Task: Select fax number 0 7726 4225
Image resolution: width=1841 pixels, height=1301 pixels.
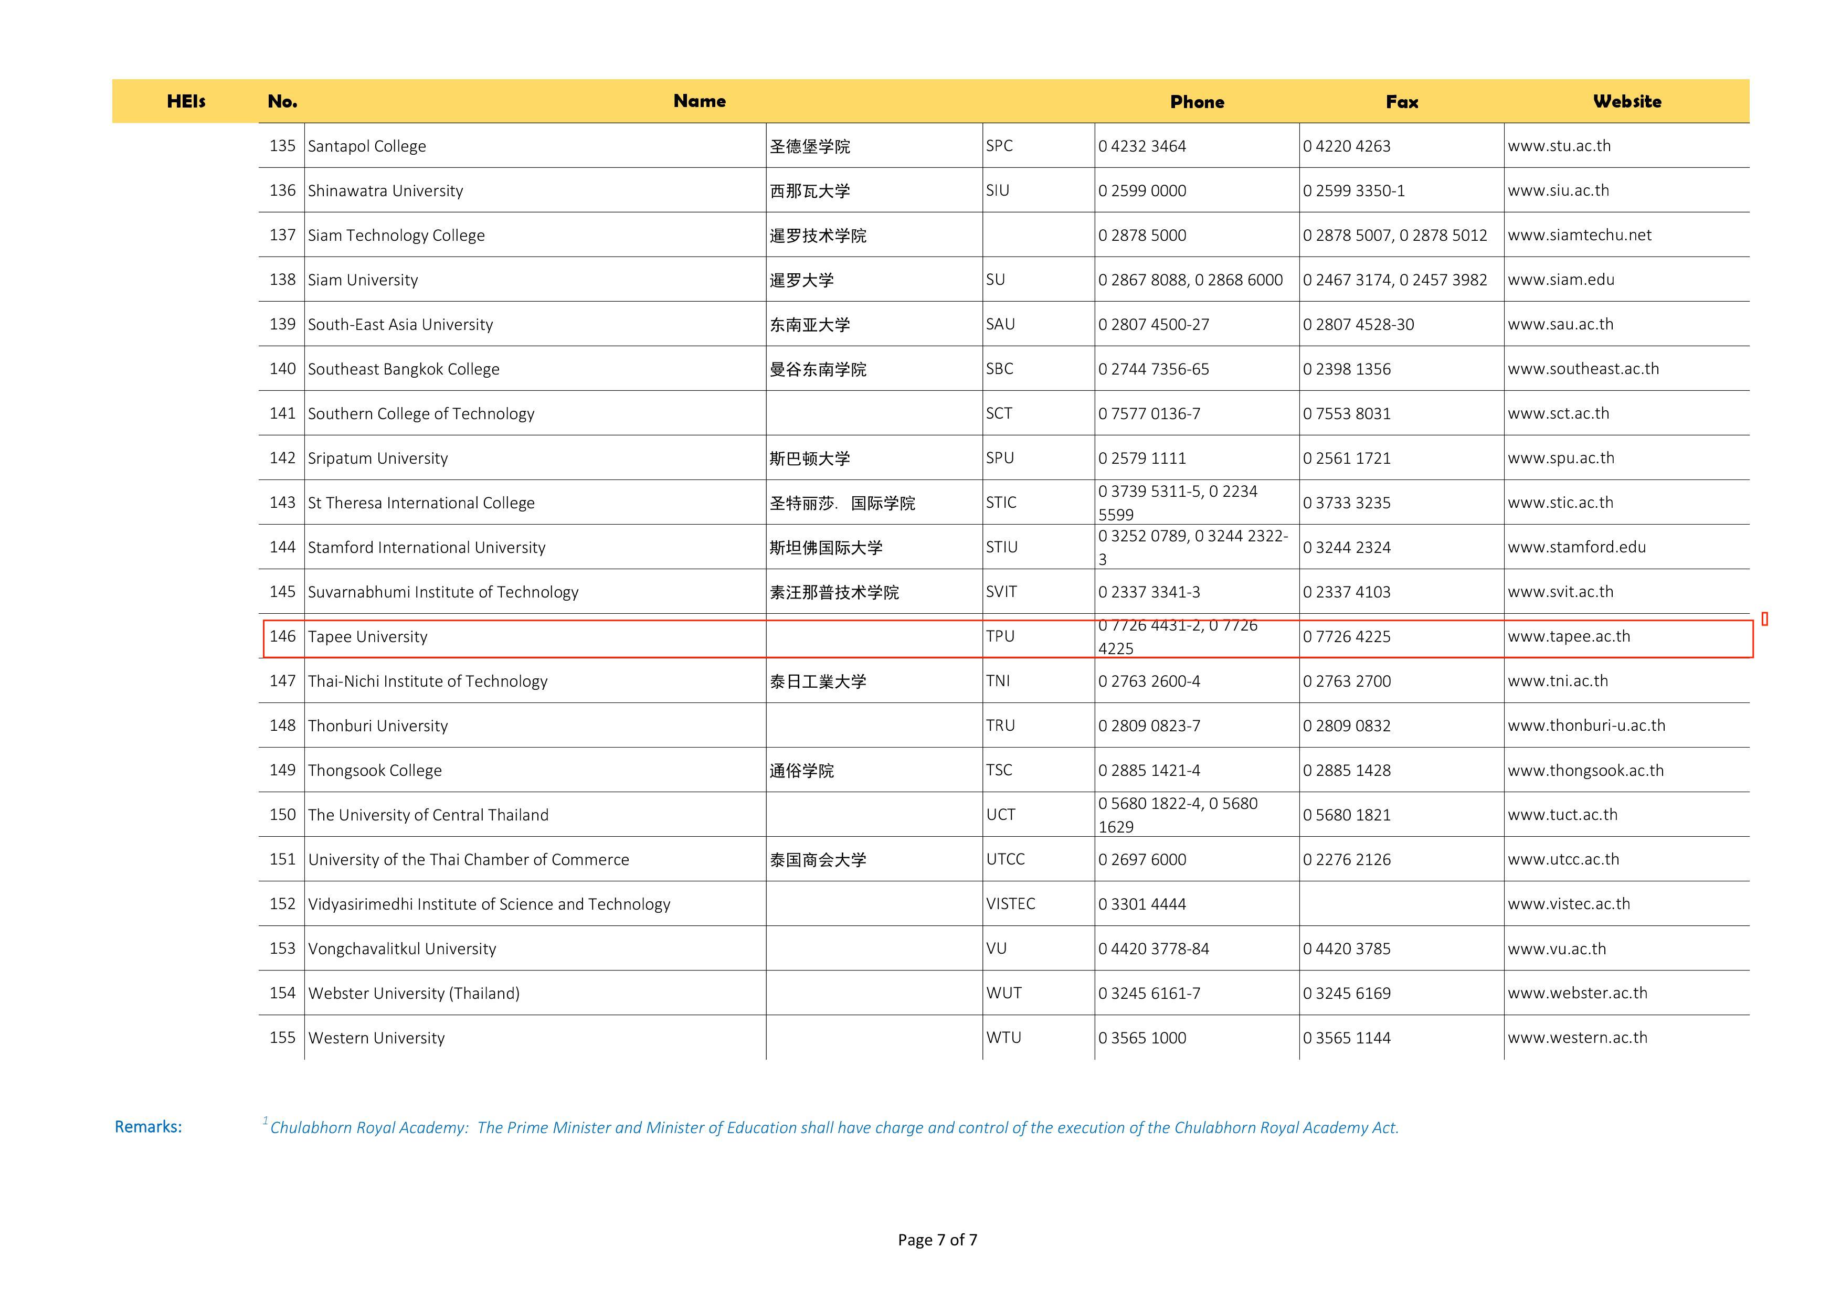Action: [x=1346, y=636]
